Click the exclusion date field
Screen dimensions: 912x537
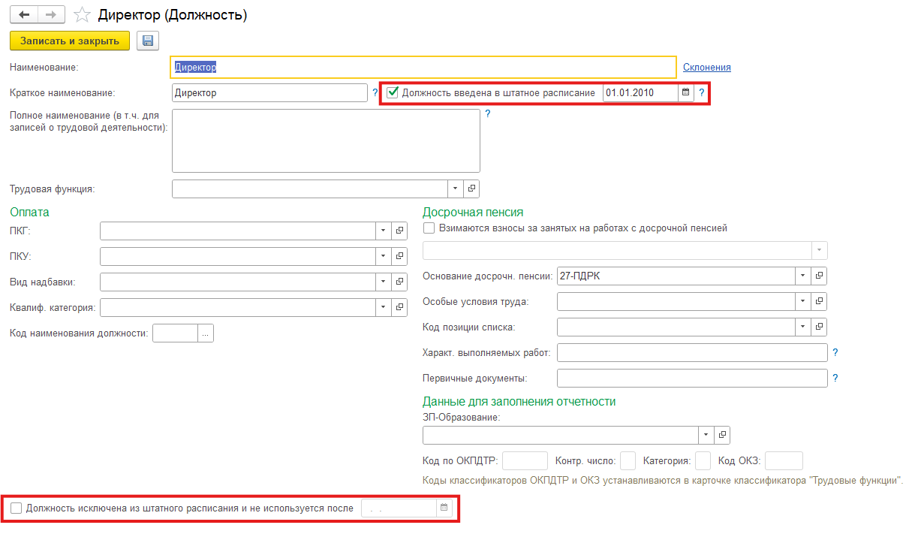pos(399,508)
